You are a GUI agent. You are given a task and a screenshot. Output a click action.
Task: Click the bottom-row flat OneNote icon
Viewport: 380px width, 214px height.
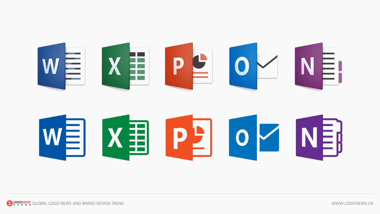(x=319, y=138)
